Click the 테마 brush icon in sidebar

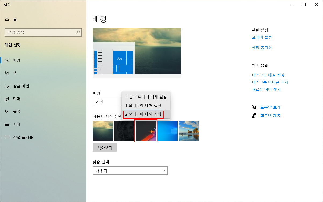pos(7,99)
